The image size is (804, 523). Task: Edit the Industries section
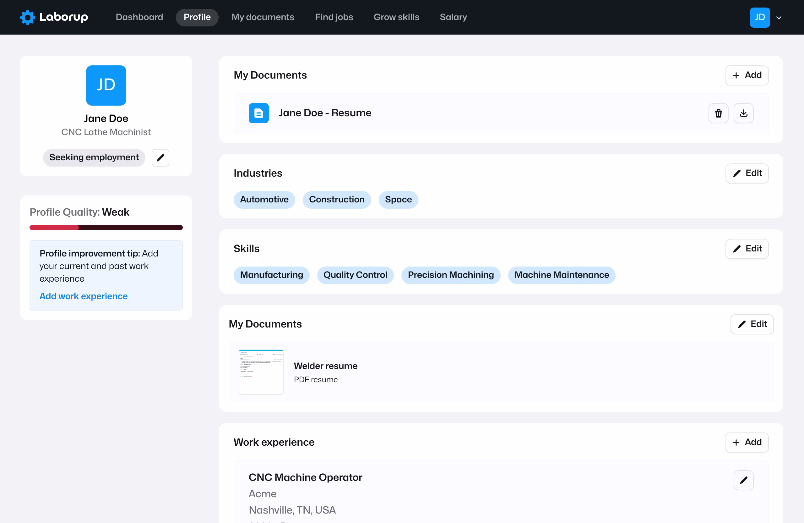click(x=747, y=173)
